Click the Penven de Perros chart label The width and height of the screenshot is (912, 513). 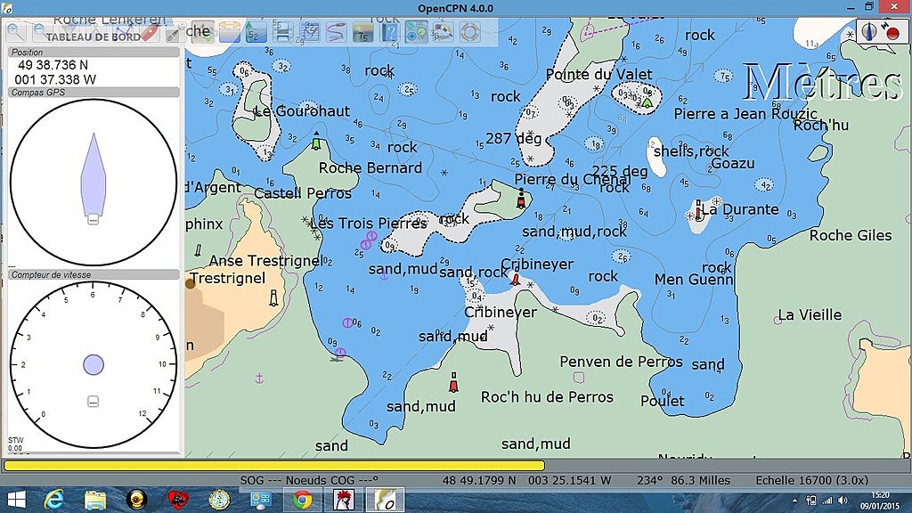[x=621, y=362]
